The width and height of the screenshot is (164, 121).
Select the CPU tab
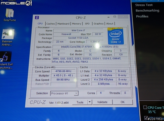point(40,23)
